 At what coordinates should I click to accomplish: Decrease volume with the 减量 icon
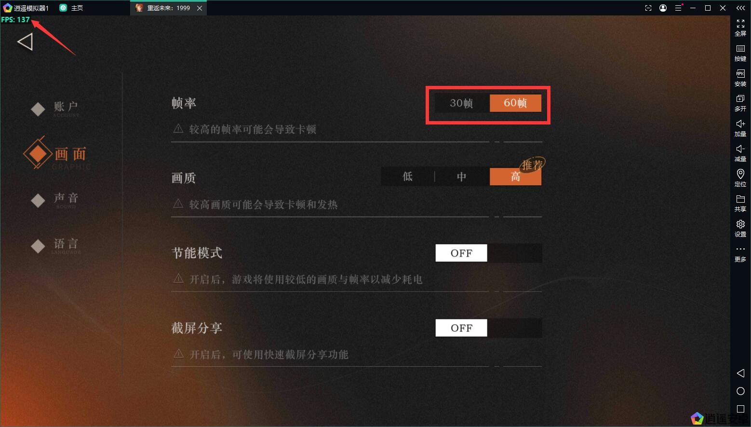[740, 153]
